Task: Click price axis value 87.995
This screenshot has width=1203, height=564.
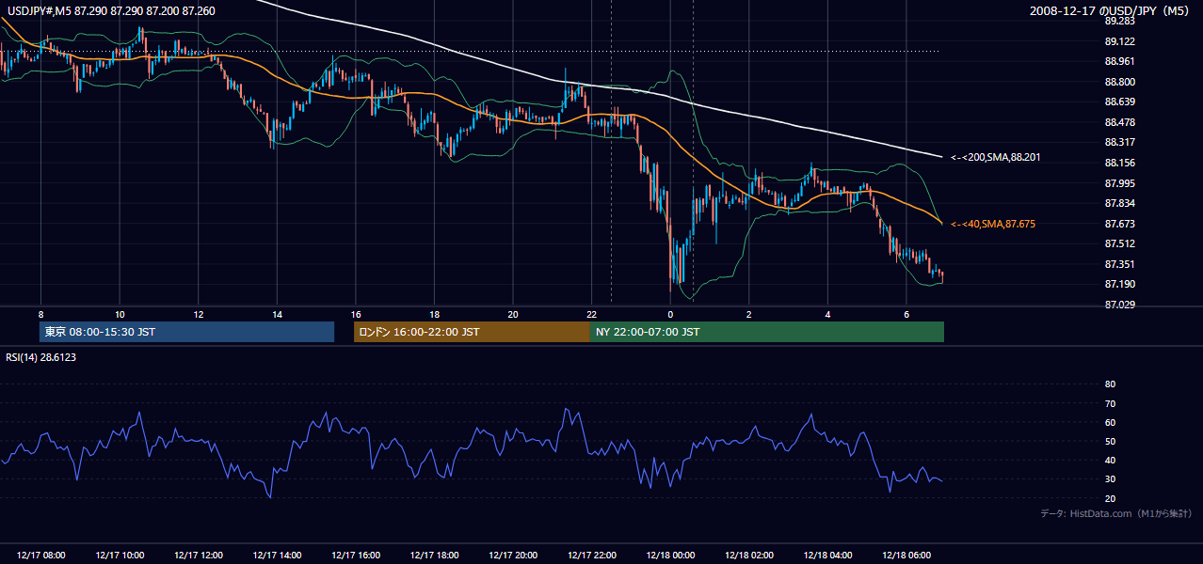Action: click(x=1119, y=183)
